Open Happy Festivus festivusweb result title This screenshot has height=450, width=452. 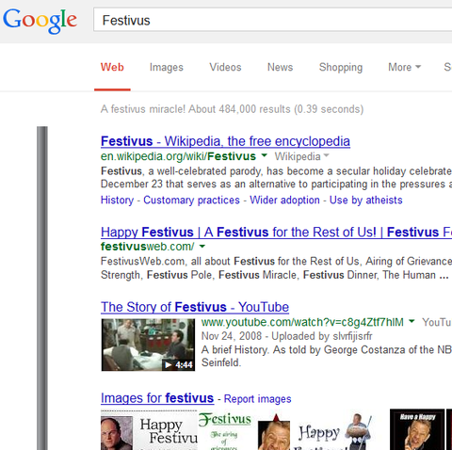(x=276, y=233)
